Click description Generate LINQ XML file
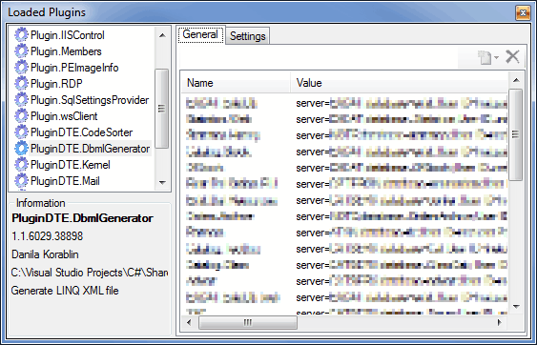 [x=65, y=291]
